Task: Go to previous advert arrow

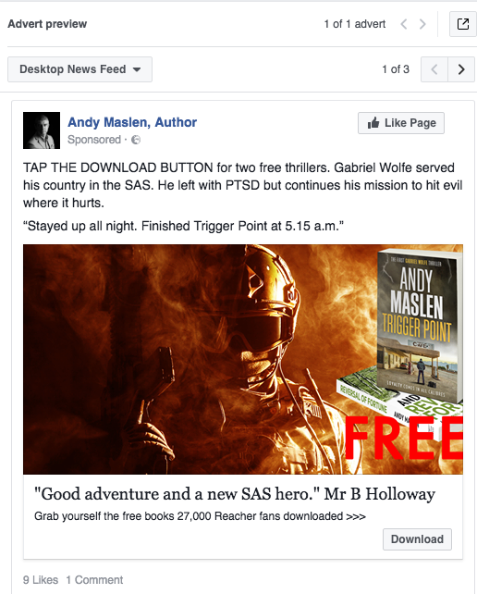Action: [x=404, y=24]
